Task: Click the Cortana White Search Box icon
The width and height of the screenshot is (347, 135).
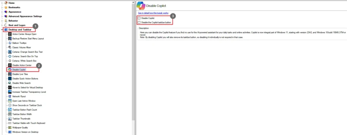Action: pyautogui.click(x=10, y=61)
